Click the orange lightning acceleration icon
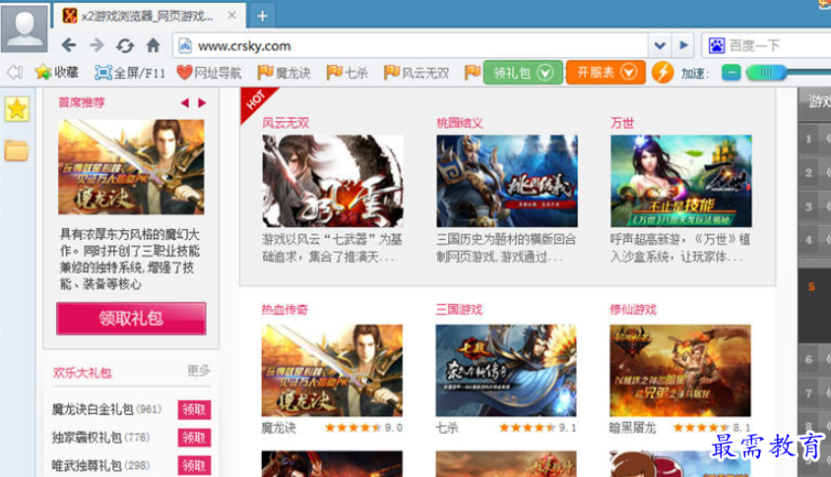831x477 pixels. pyautogui.click(x=663, y=73)
